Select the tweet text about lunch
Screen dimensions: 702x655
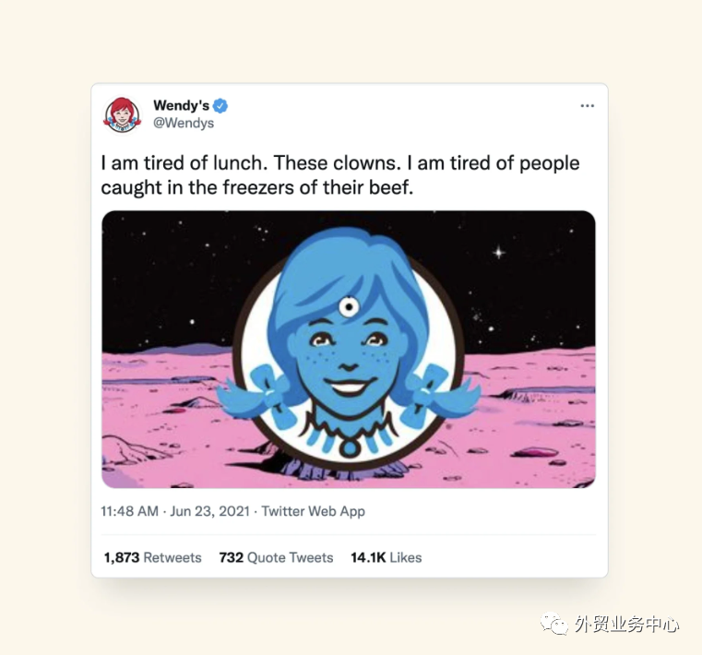point(340,175)
